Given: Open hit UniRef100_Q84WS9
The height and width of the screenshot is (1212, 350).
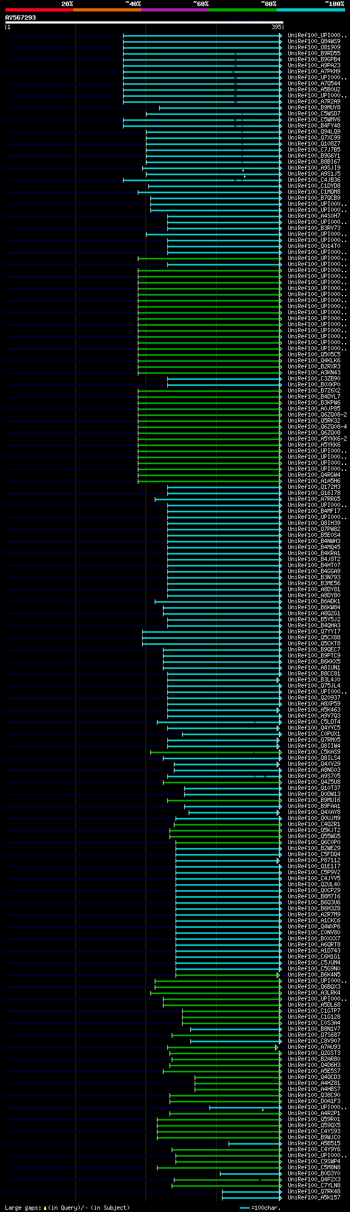Looking at the screenshot, I should tap(314, 41).
